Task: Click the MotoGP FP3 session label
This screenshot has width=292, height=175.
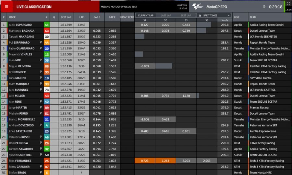Action: pyautogui.click(x=217, y=7)
